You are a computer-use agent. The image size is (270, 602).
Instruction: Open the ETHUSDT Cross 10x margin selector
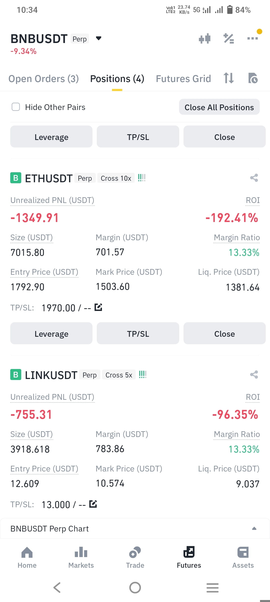point(116,178)
